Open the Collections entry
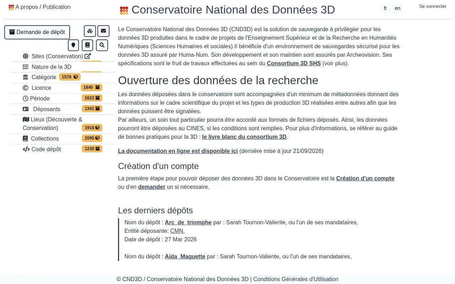Image resolution: width=455 pixels, height=284 pixels. tap(45, 138)
